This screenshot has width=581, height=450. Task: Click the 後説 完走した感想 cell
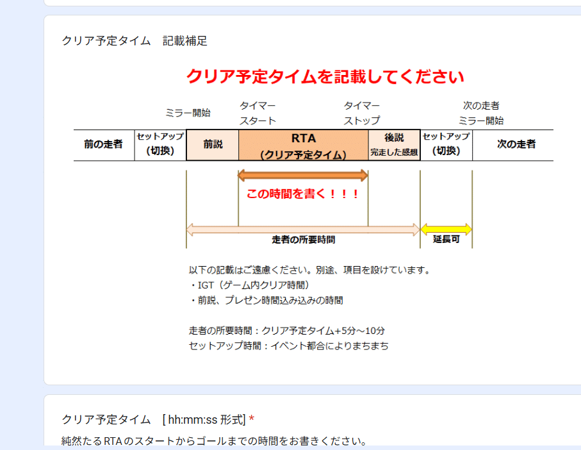pos(393,144)
